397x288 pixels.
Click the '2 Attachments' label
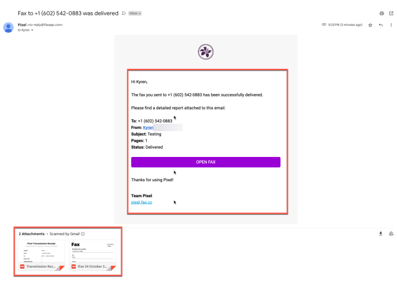31,234
